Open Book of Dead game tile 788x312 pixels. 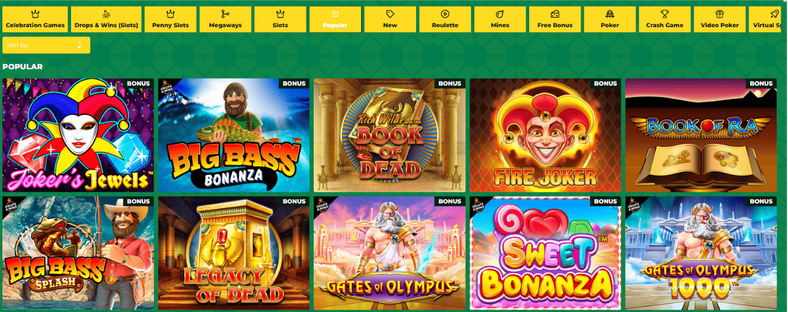click(x=390, y=136)
